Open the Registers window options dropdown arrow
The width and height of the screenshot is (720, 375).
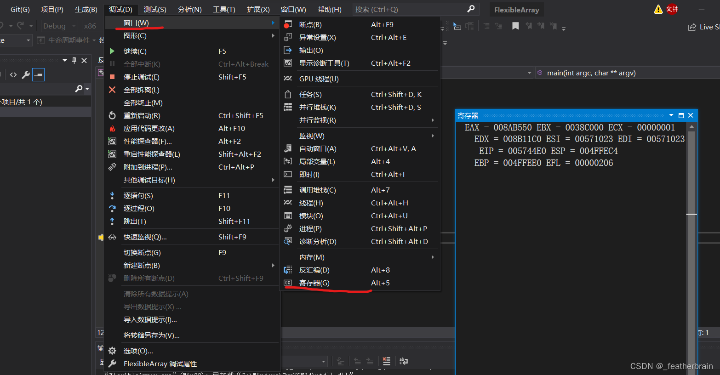tap(671, 115)
